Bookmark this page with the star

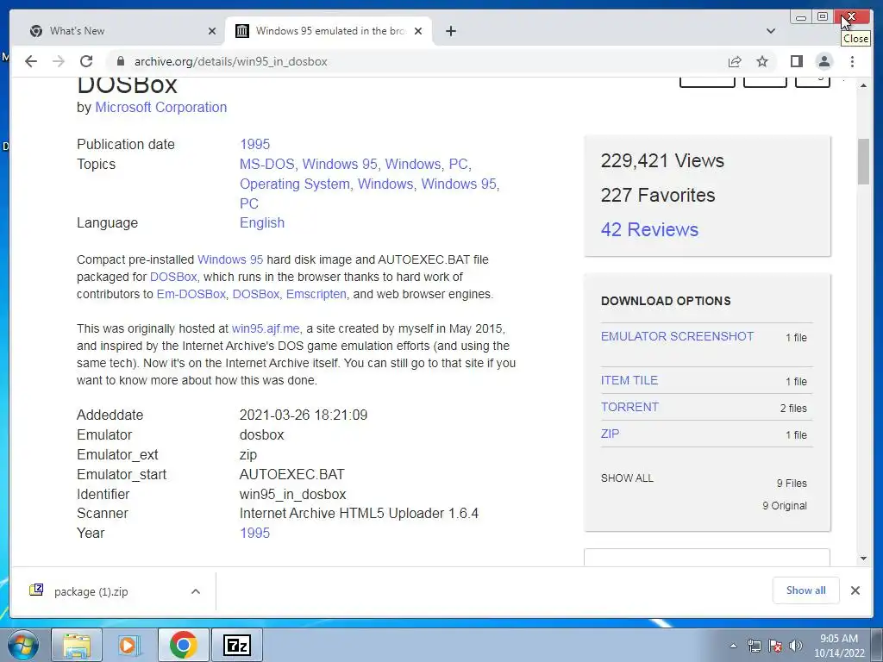pos(762,61)
